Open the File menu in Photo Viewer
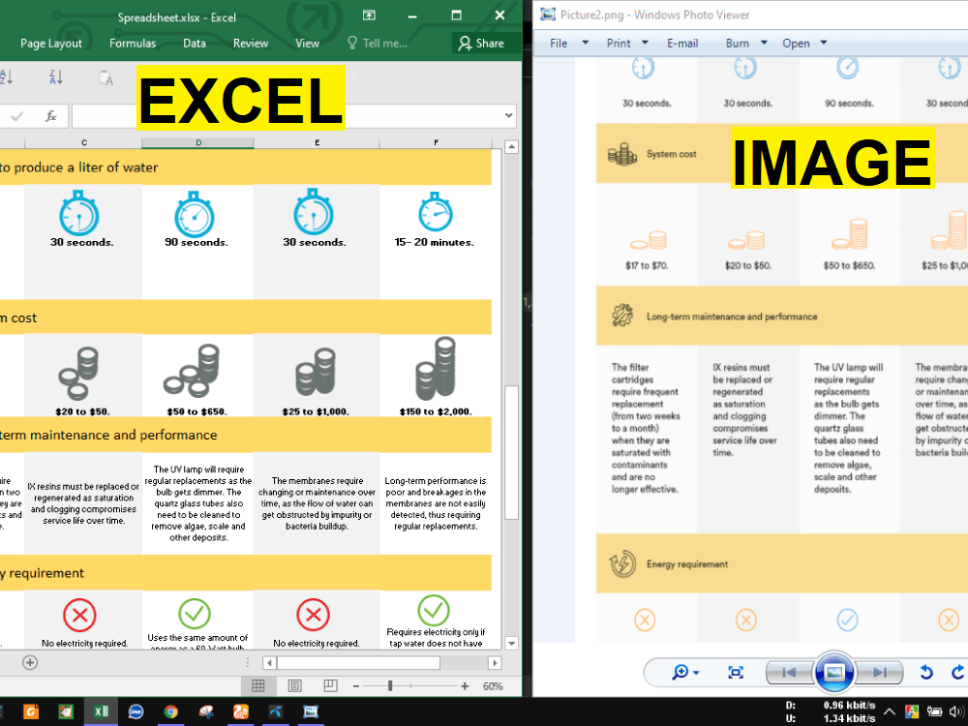 tap(560, 43)
